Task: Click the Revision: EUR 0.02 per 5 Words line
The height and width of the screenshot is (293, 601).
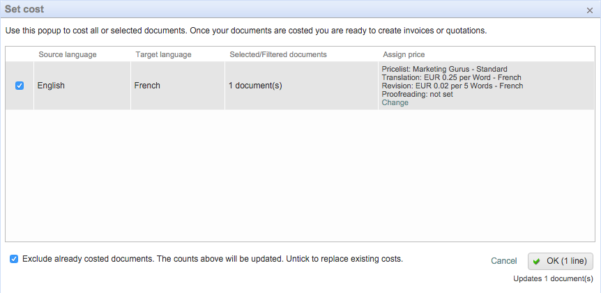Action: point(452,86)
